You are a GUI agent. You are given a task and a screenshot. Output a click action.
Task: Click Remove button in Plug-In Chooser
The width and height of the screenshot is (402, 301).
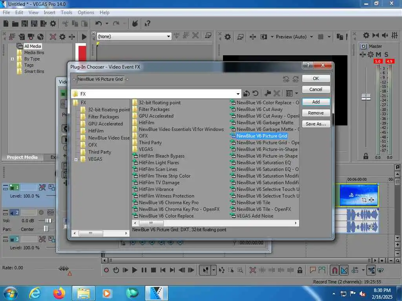coord(316,113)
